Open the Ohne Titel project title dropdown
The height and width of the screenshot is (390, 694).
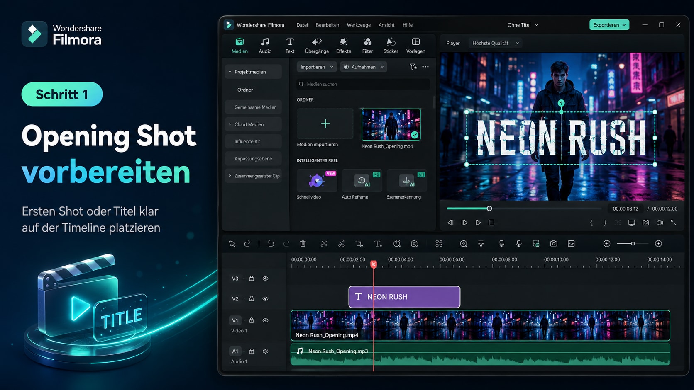click(523, 25)
